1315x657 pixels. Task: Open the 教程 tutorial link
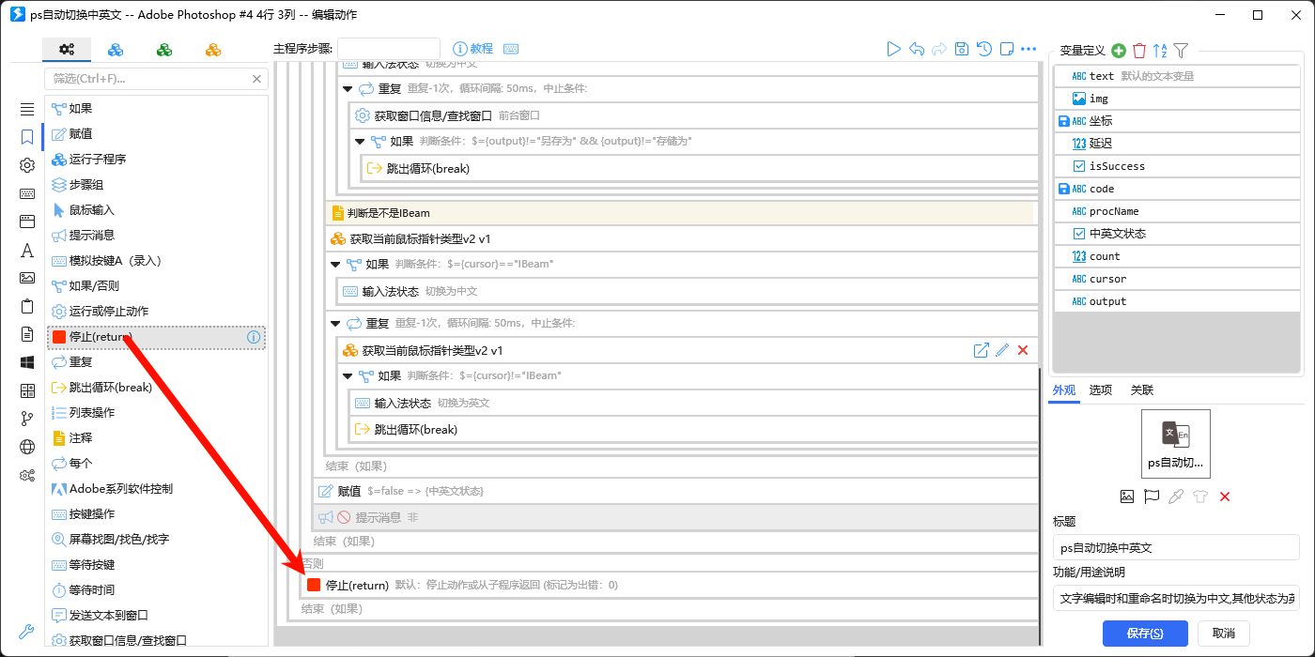coord(473,49)
